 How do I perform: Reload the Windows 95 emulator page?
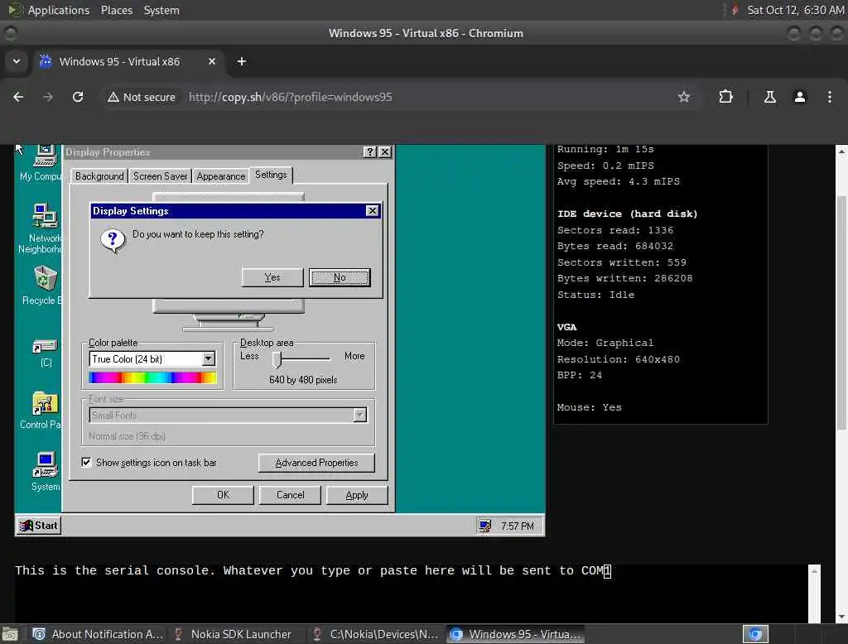(x=78, y=97)
